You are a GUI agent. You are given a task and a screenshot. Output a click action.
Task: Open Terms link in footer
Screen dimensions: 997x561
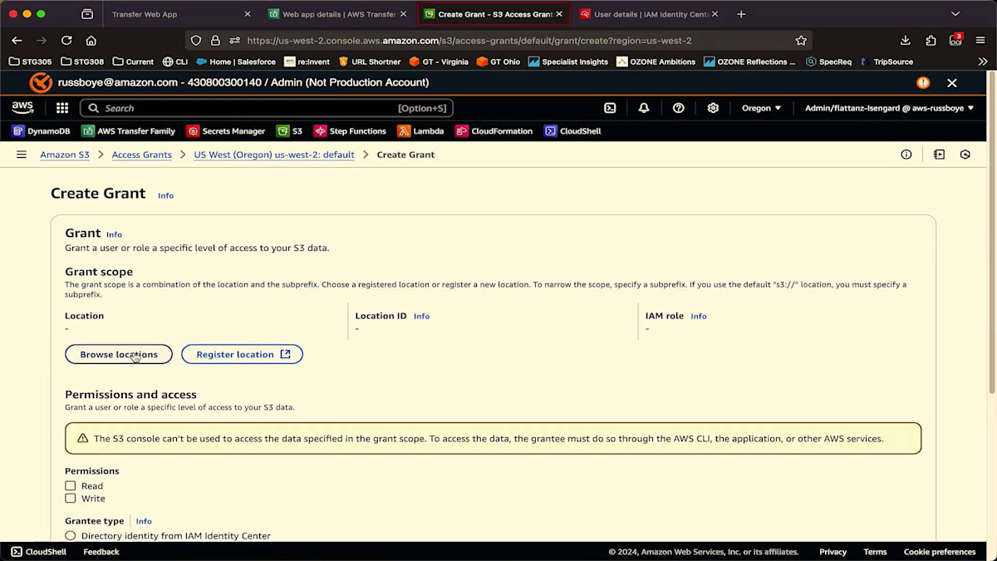pos(875,552)
